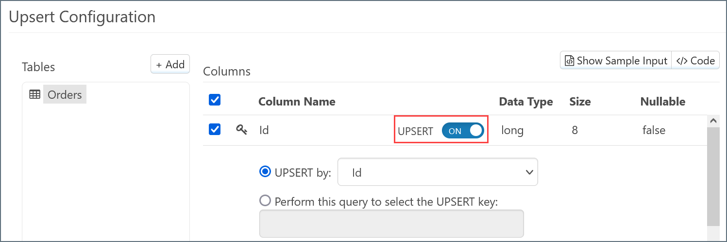Click the Size column header
This screenshot has width=727, height=242.
580,102
